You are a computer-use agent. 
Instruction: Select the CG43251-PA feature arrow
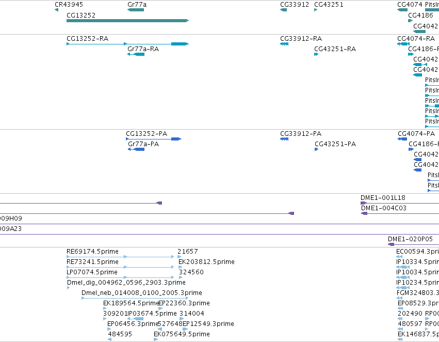tap(316, 149)
